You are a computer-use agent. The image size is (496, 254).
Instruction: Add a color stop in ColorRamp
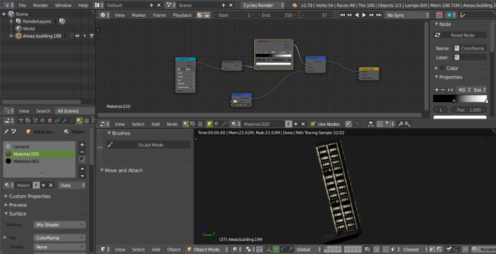click(x=436, y=90)
